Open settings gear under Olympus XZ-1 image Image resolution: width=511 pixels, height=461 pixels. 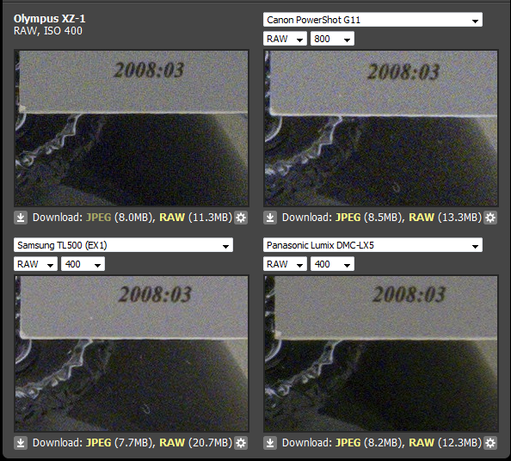[x=241, y=218]
